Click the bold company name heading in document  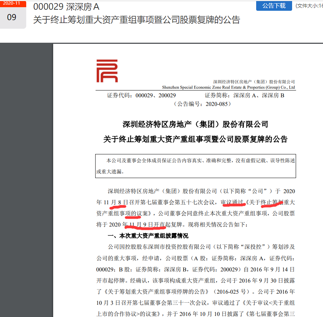tap(195, 124)
